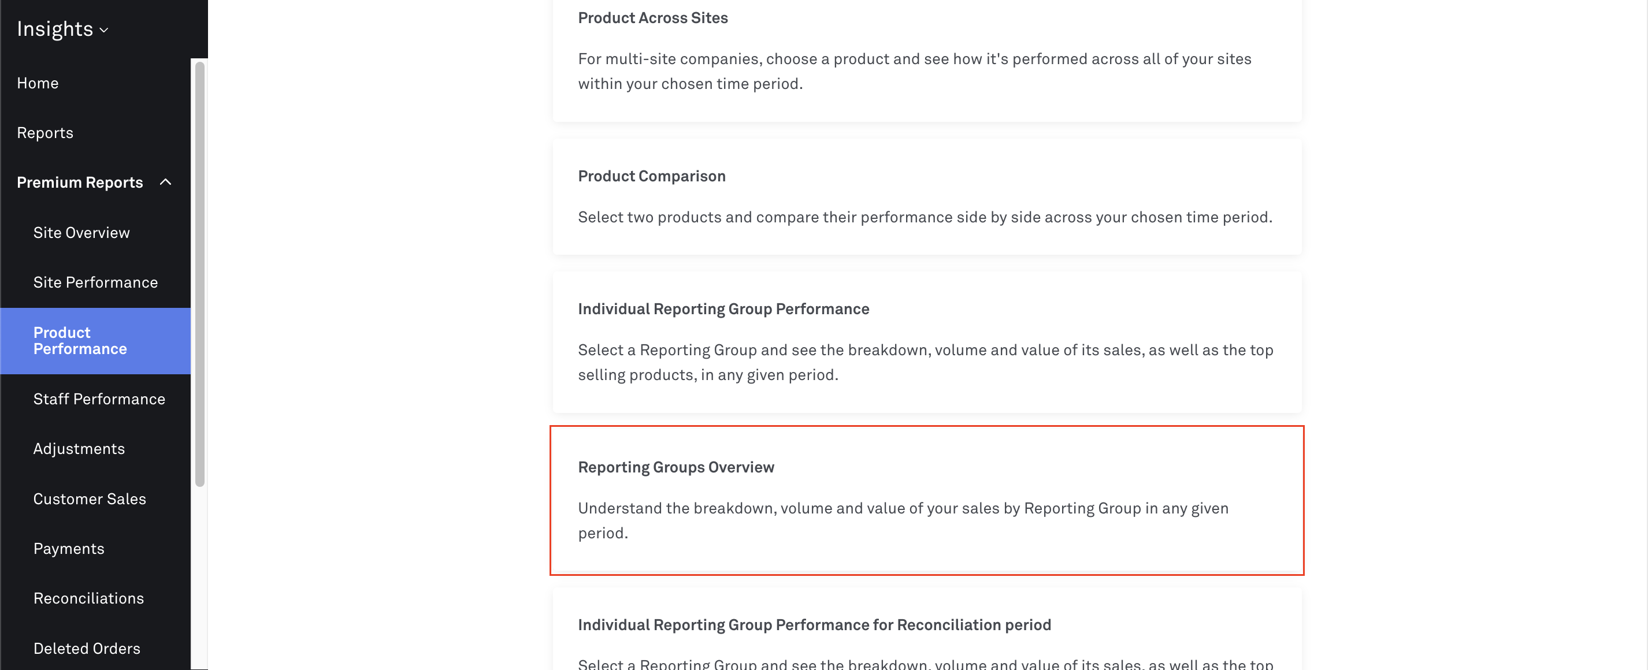
Task: Open Reporting Group Performance for Reconciliation period
Action: click(x=926, y=633)
